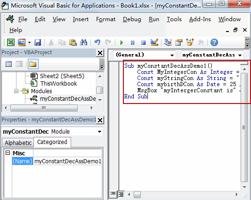
Task: Click code window scroll right arrow
Action: (236, 194)
